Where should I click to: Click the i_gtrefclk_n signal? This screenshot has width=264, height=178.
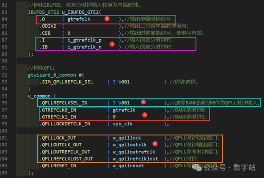click(85, 47)
